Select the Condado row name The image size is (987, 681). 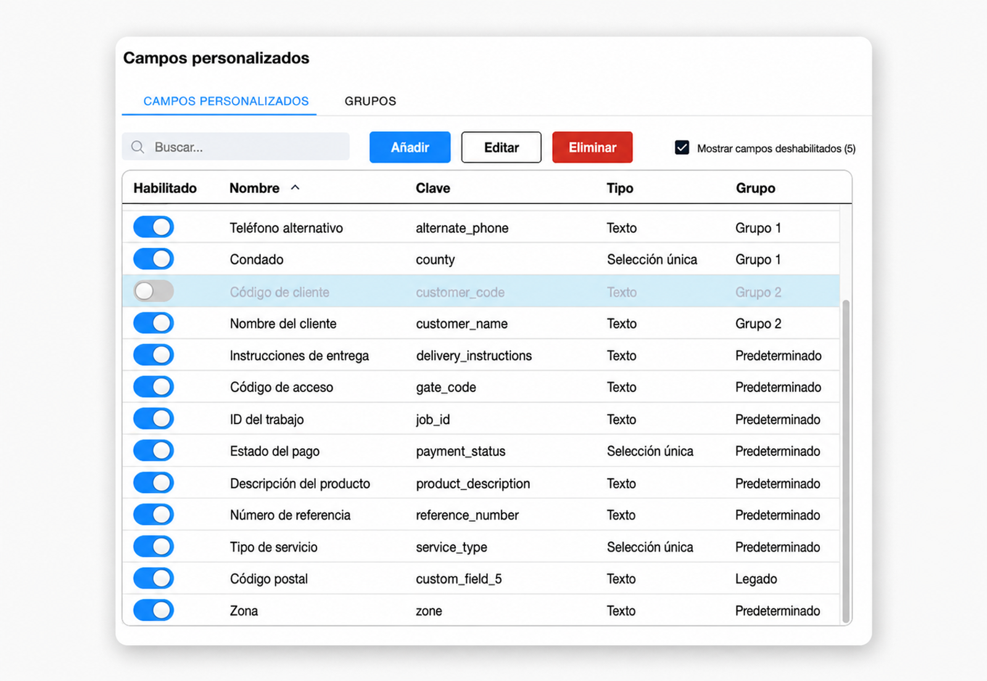point(257,259)
